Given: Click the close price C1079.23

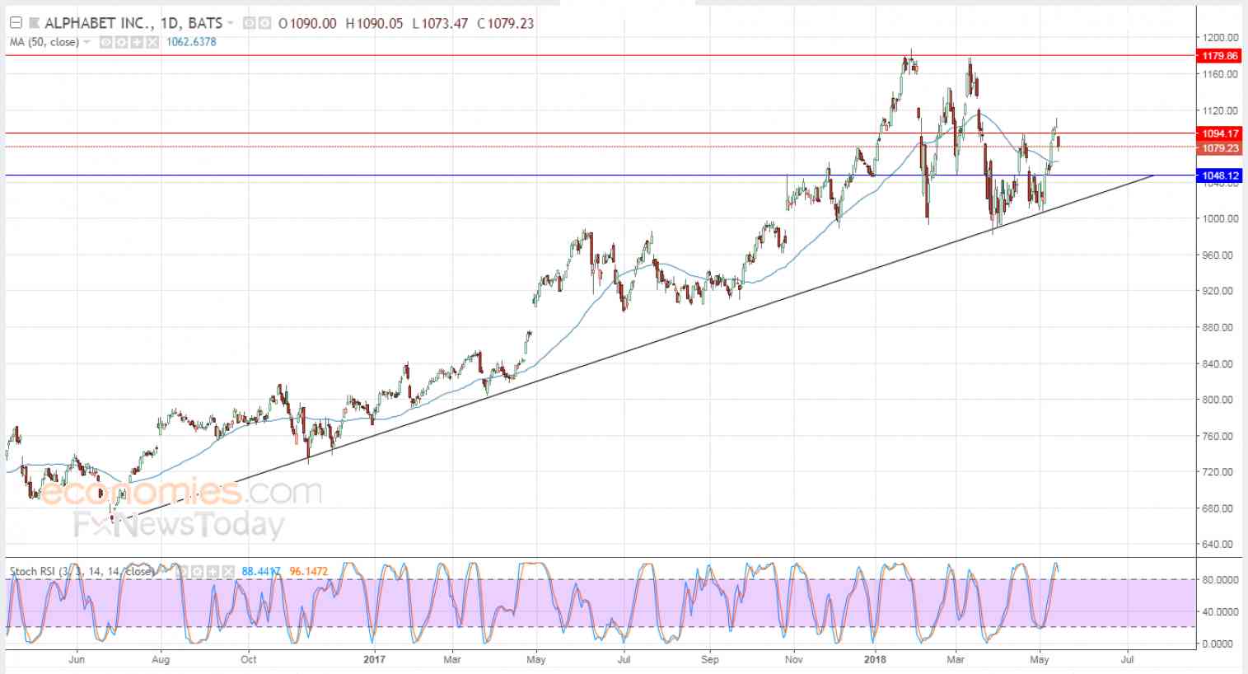Looking at the screenshot, I should pos(504,23).
